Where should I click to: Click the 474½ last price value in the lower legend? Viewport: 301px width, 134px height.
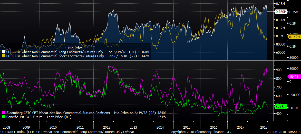(x=161, y=117)
